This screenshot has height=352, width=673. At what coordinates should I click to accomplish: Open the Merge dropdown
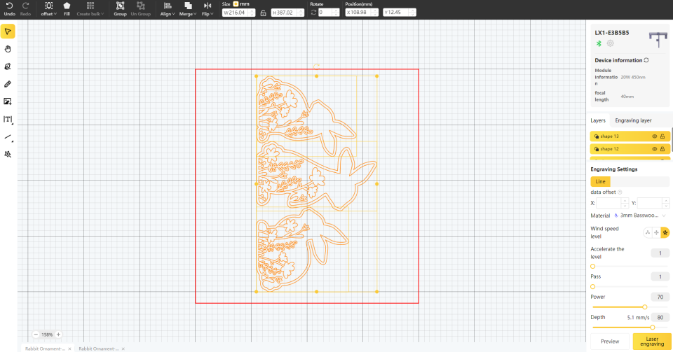click(188, 8)
